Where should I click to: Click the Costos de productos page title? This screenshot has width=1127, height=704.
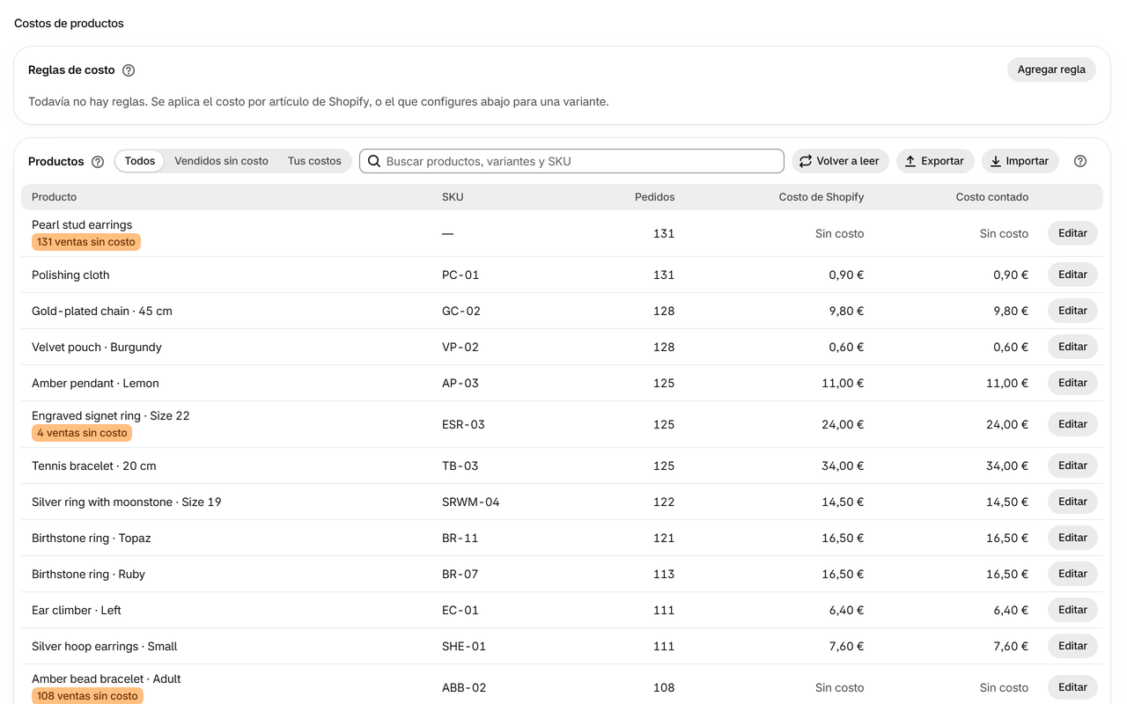[69, 24]
